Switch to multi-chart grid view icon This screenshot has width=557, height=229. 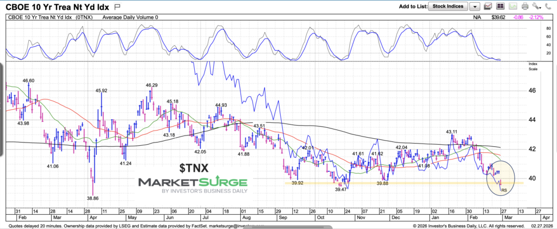[x=500, y=7]
